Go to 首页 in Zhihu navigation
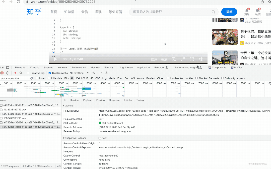Image resolution: width=271 pixels, height=169 pixels. [54, 12]
